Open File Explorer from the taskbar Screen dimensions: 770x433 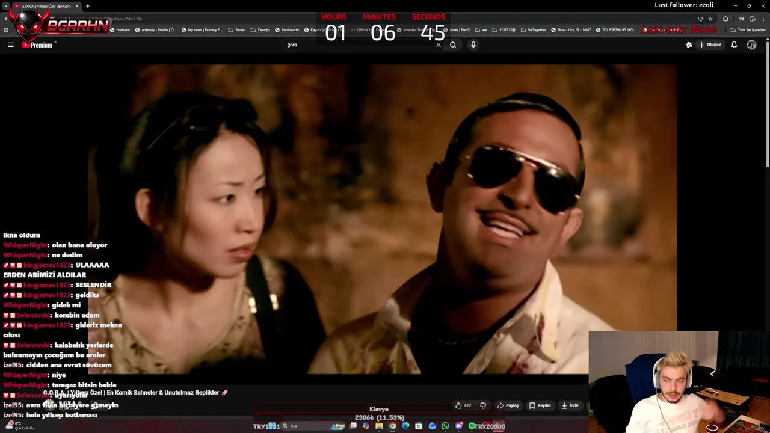(379, 426)
